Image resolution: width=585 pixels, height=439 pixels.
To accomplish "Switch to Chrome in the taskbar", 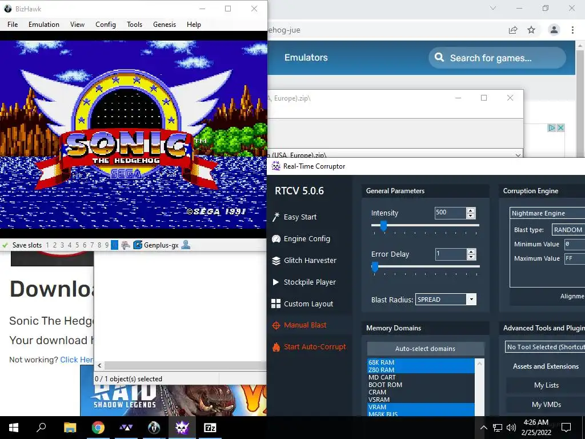I will pos(98,428).
